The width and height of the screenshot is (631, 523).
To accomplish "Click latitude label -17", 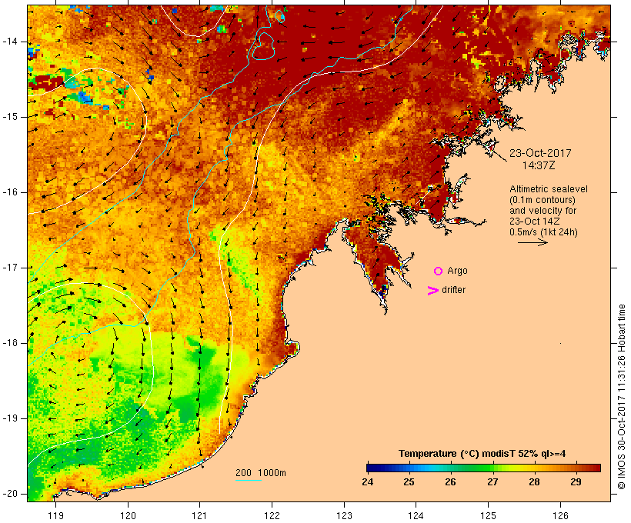I will (x=10, y=268).
